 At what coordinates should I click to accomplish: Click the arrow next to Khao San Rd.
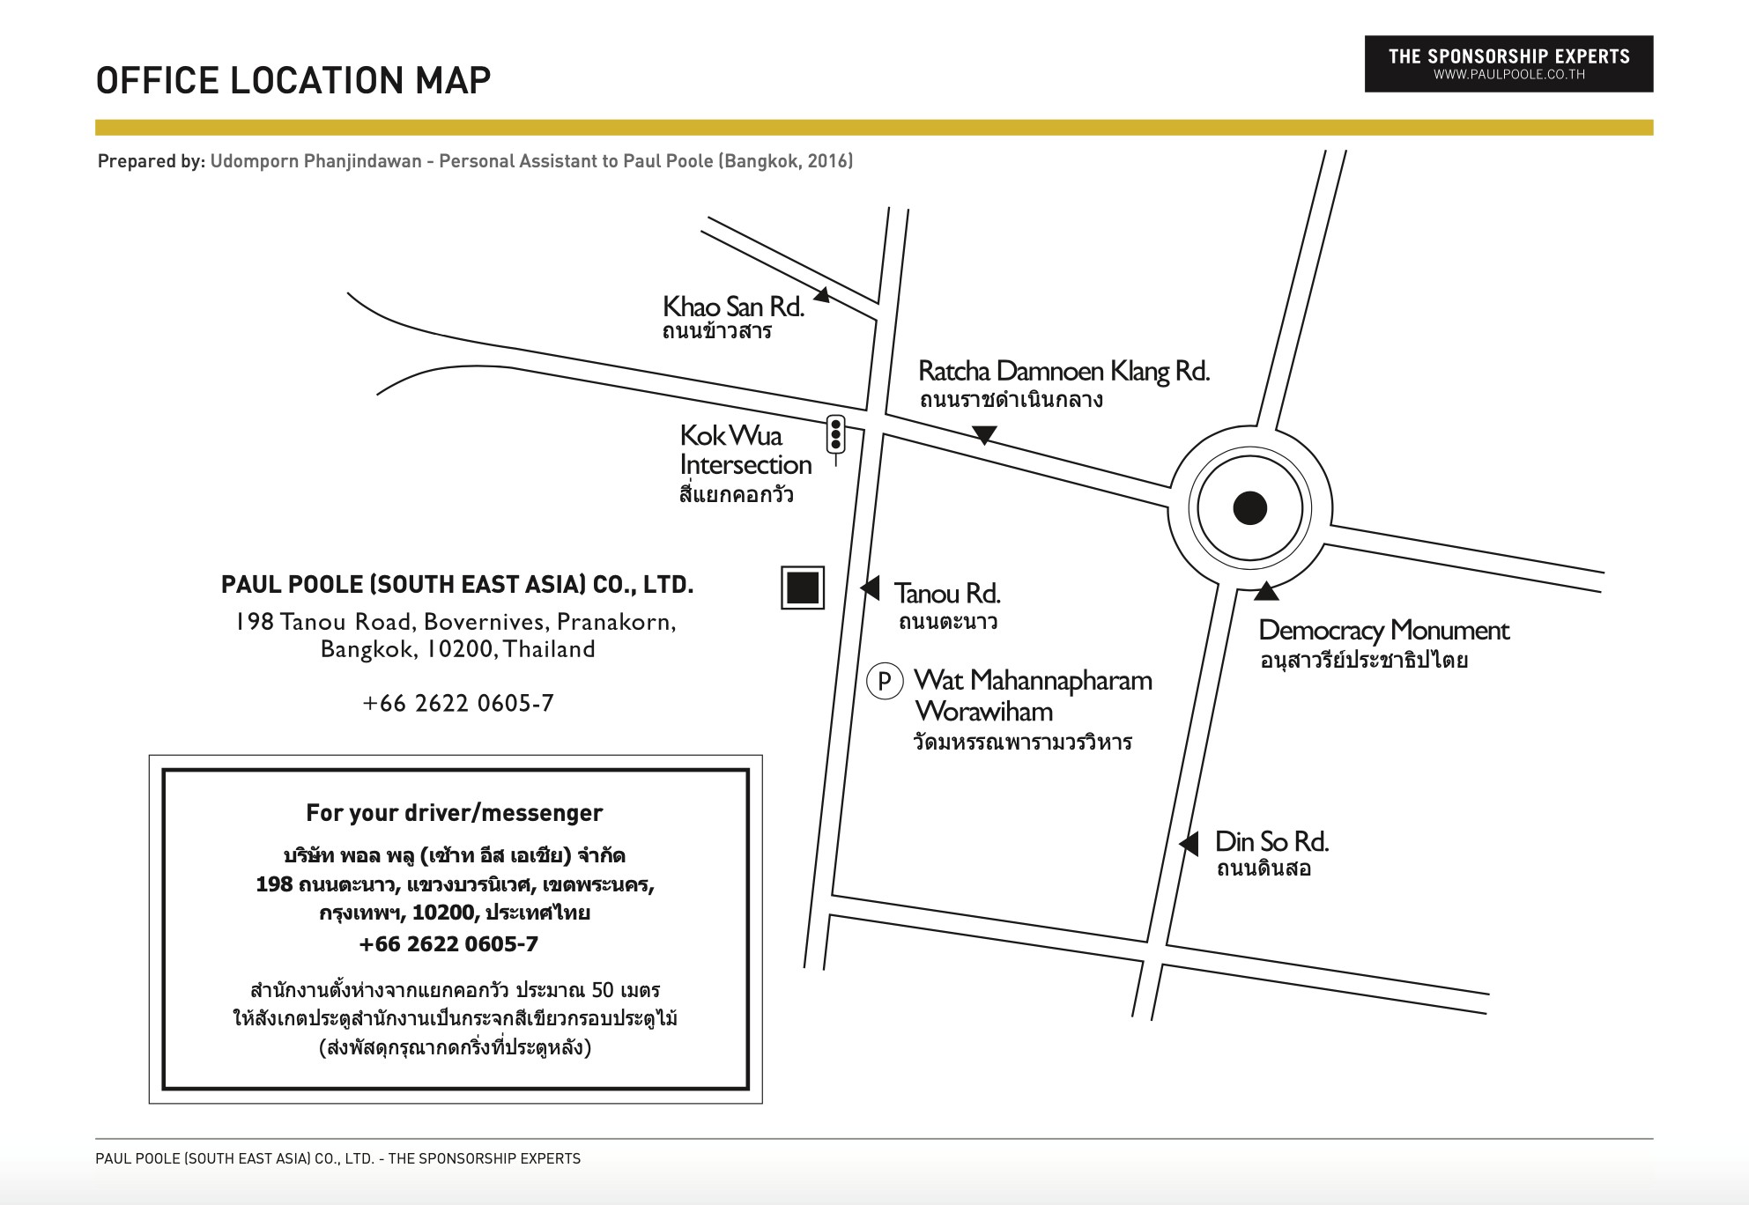(821, 295)
